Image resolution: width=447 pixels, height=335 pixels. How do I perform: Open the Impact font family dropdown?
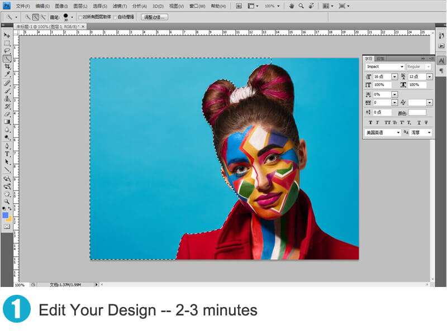401,66
